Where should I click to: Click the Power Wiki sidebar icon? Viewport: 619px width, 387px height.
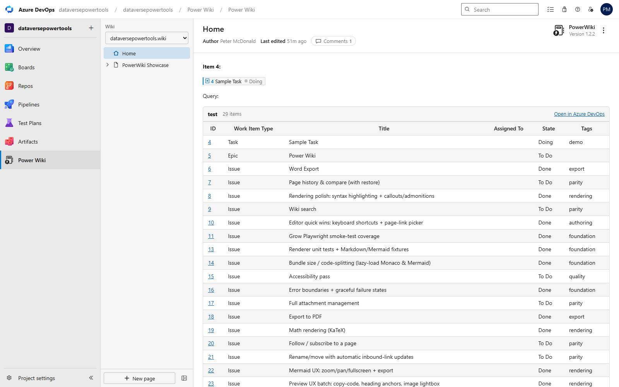tap(9, 160)
